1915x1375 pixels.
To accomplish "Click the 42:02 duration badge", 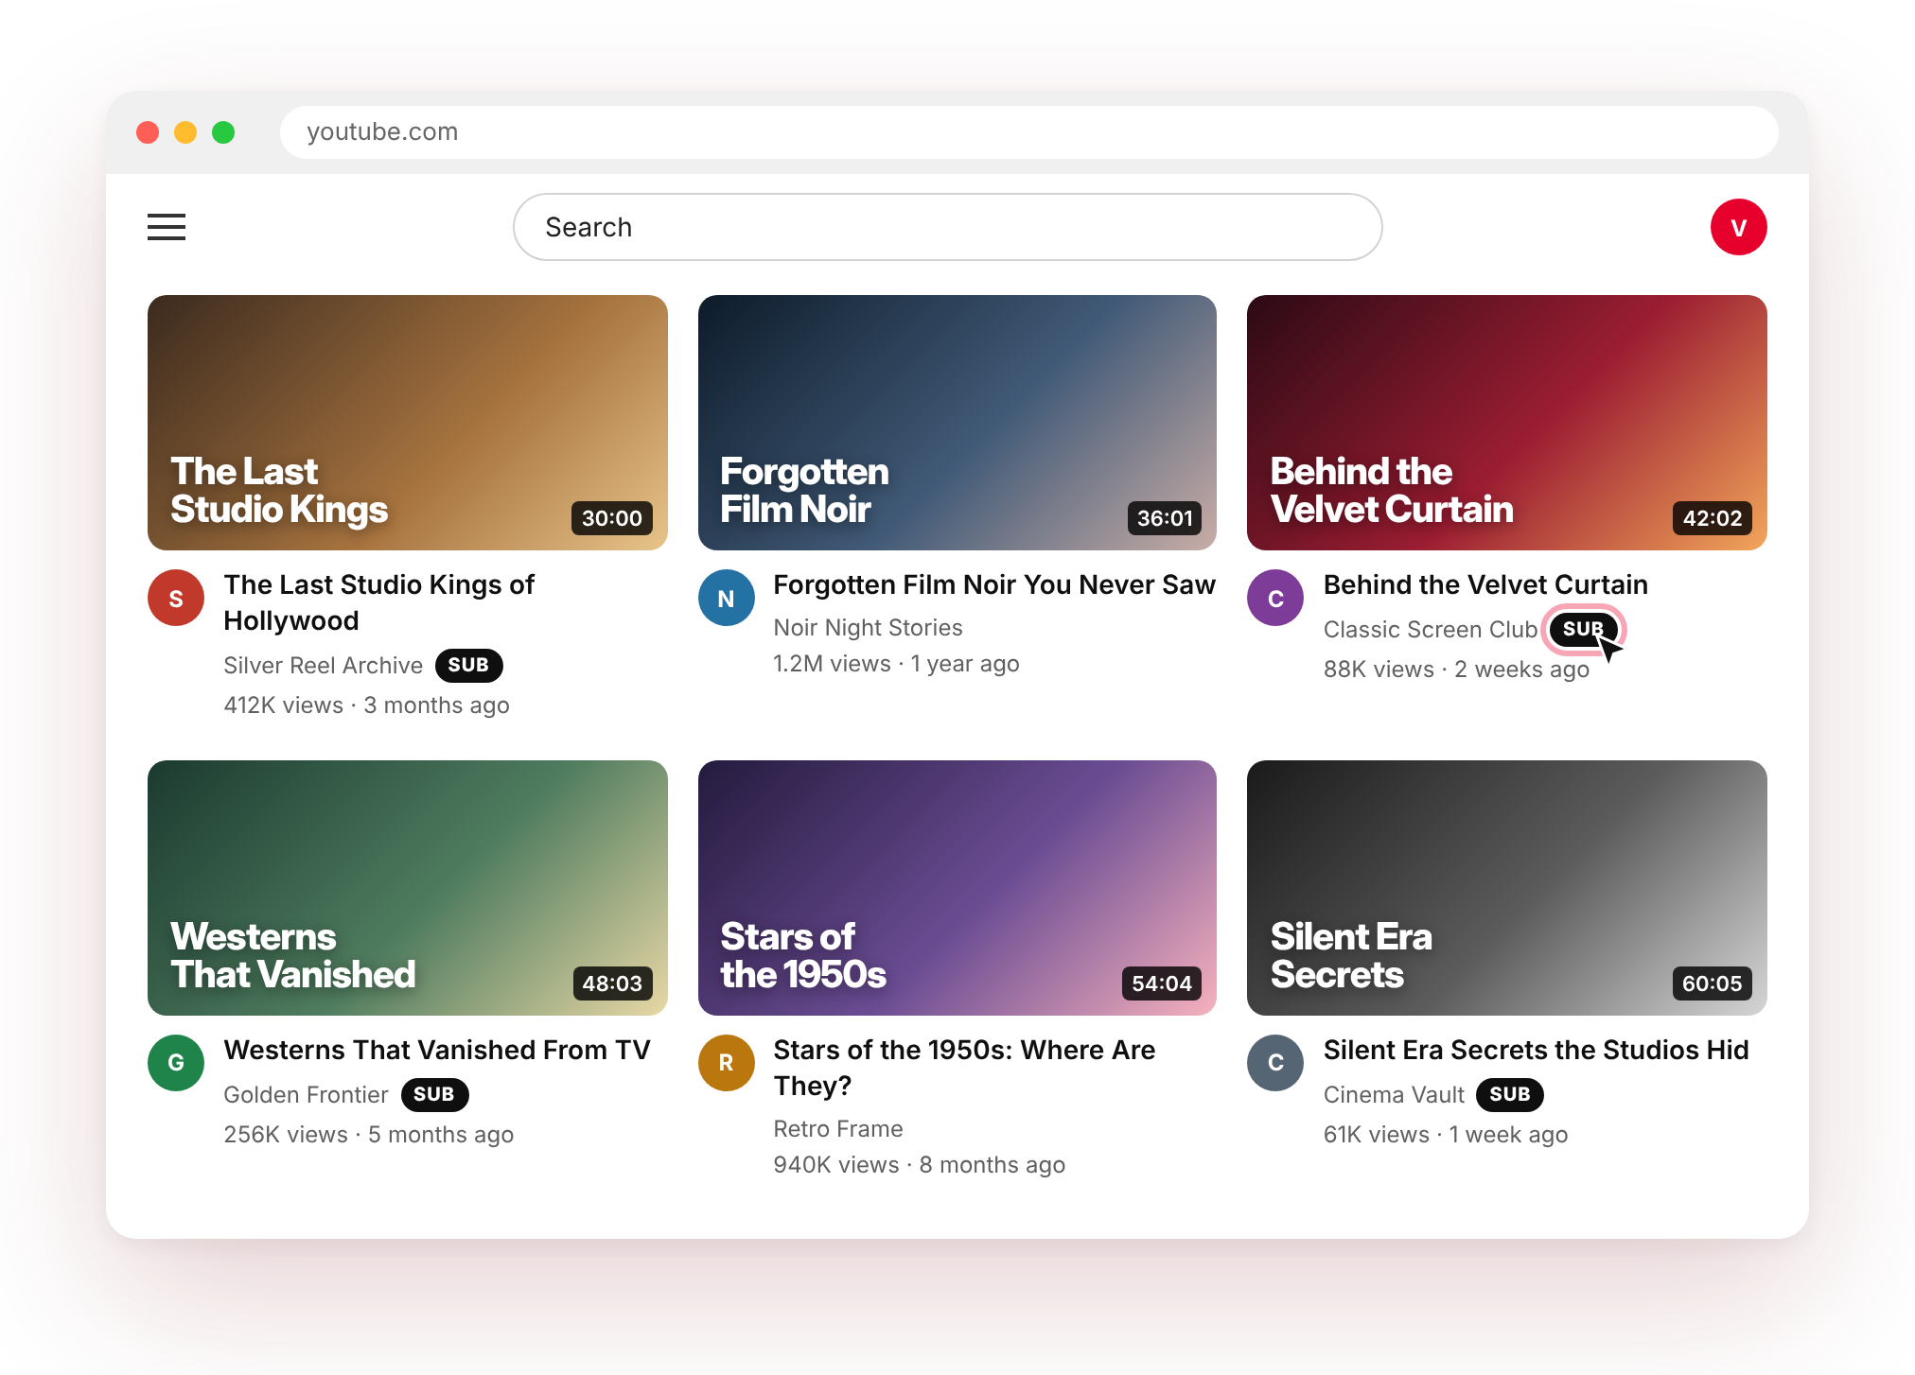I will [1713, 518].
